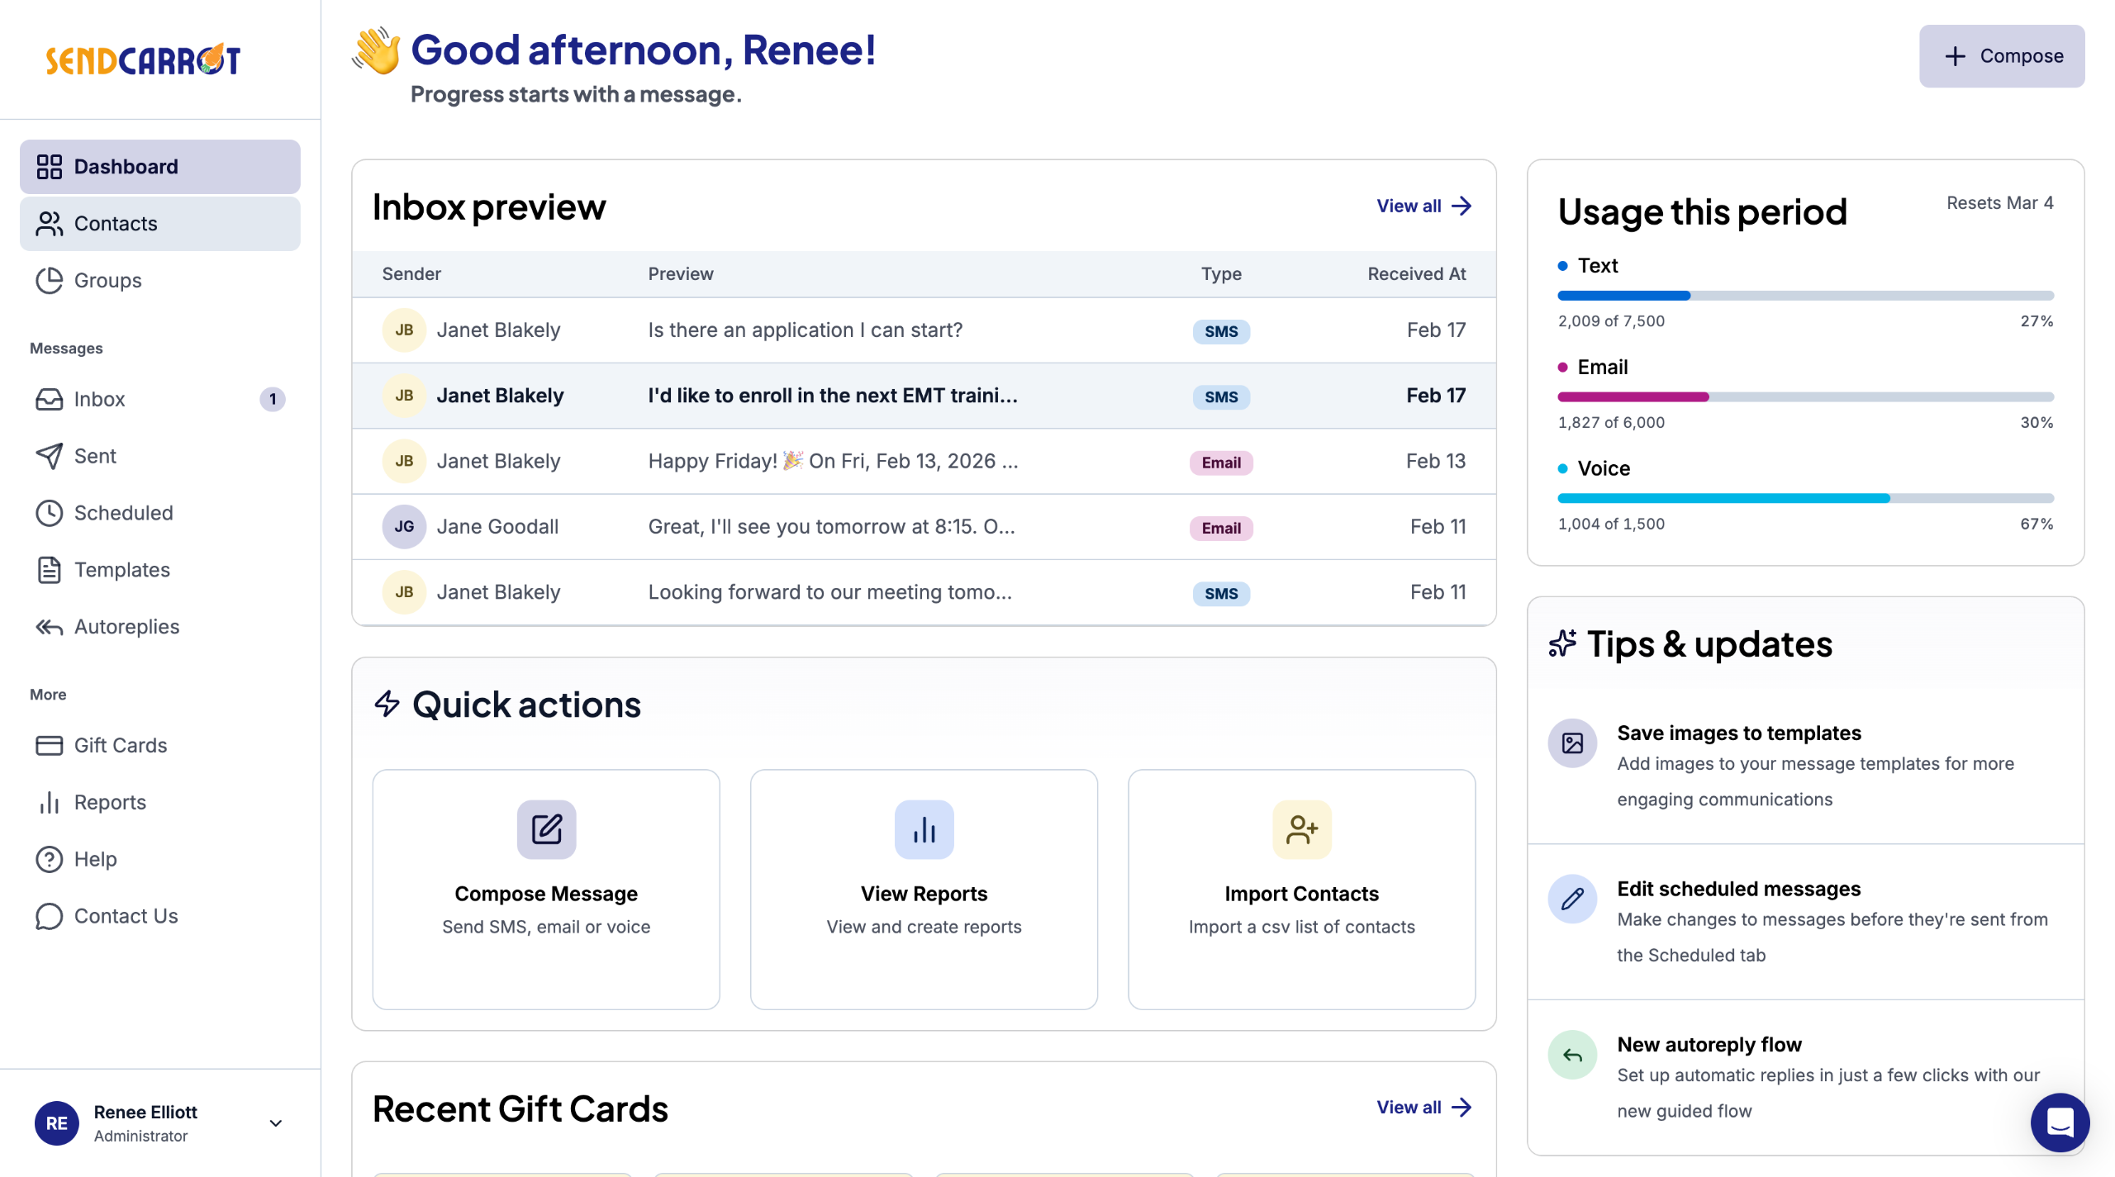This screenshot has width=2115, height=1177.
Task: Expand the Renee Elliott account menu chevron
Action: (276, 1123)
